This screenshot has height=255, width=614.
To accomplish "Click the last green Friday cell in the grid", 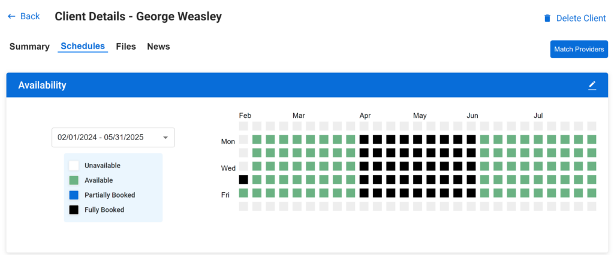I will (592, 193).
